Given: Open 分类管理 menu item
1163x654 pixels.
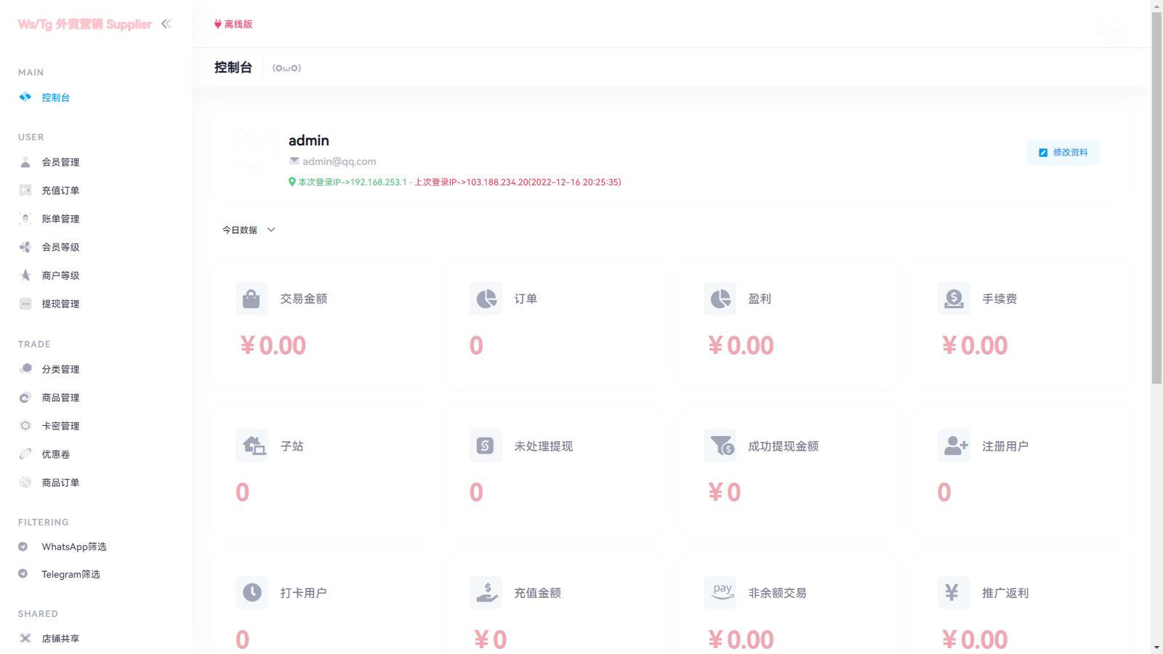Looking at the screenshot, I should click(x=60, y=369).
